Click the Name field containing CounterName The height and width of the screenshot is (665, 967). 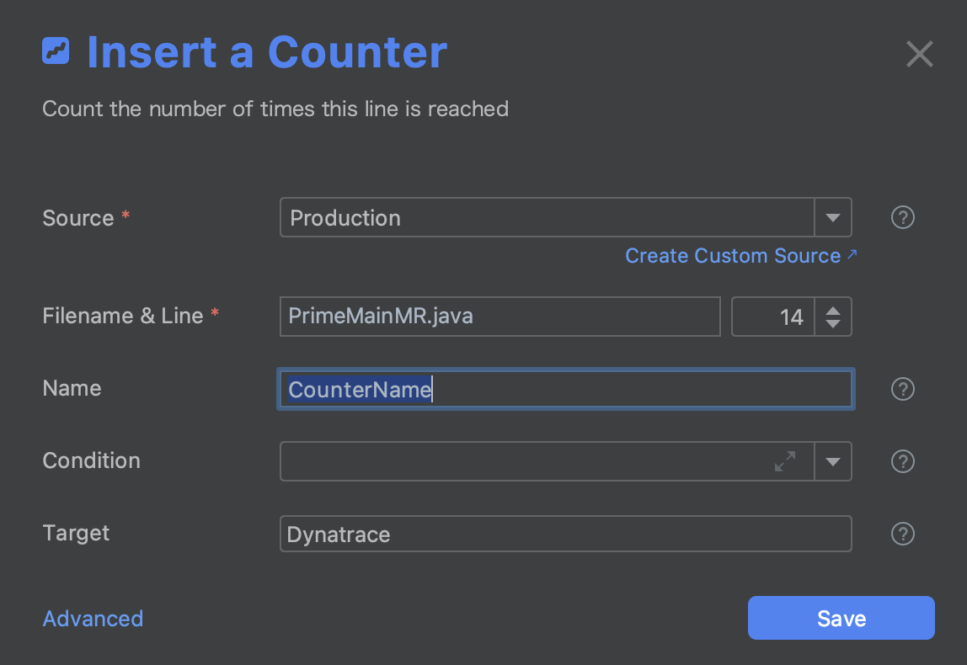pyautogui.click(x=564, y=390)
